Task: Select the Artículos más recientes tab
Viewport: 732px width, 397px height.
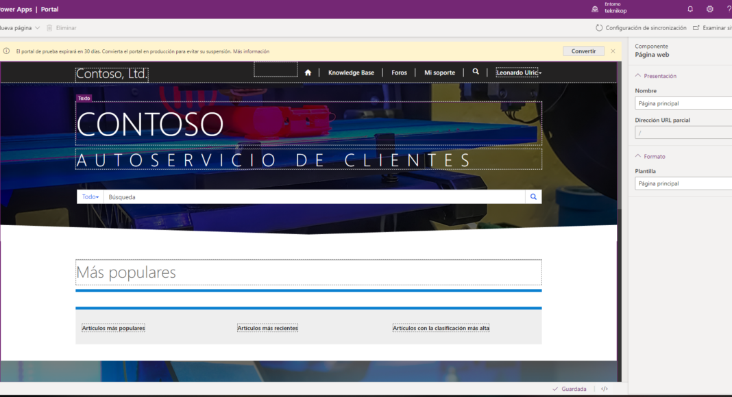Action: (267, 329)
